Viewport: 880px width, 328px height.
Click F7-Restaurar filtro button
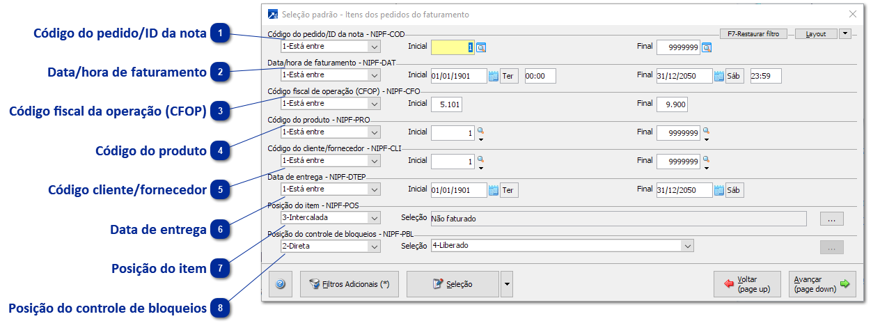[x=753, y=33]
